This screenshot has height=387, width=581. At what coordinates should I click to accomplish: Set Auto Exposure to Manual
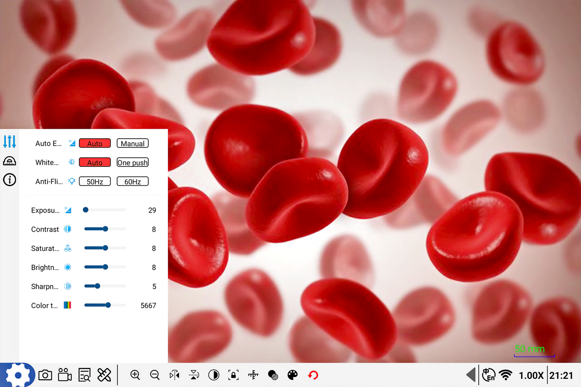133,144
